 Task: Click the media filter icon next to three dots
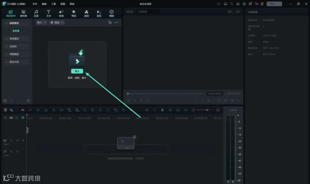point(110,22)
